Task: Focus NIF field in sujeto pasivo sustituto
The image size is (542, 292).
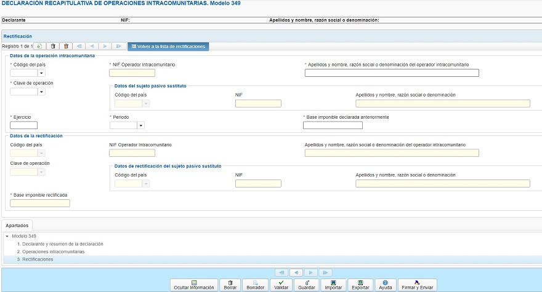Action: click(258, 103)
